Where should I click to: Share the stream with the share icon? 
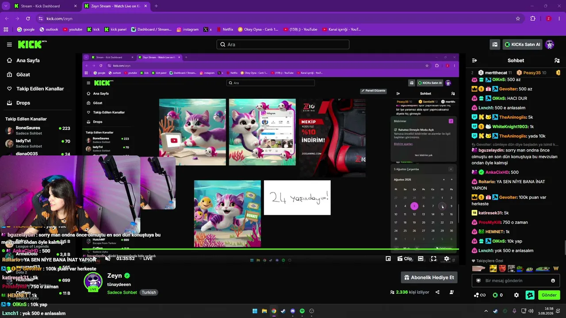[437, 292]
